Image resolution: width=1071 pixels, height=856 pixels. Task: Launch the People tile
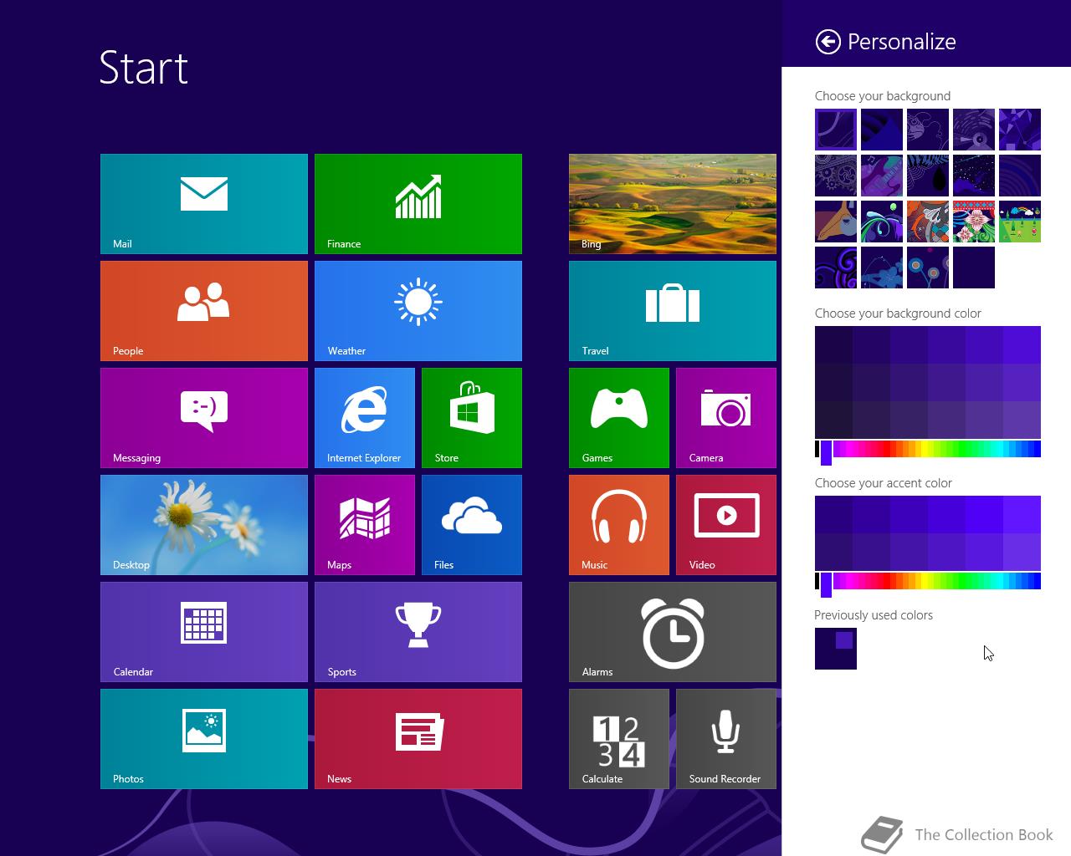pos(204,311)
